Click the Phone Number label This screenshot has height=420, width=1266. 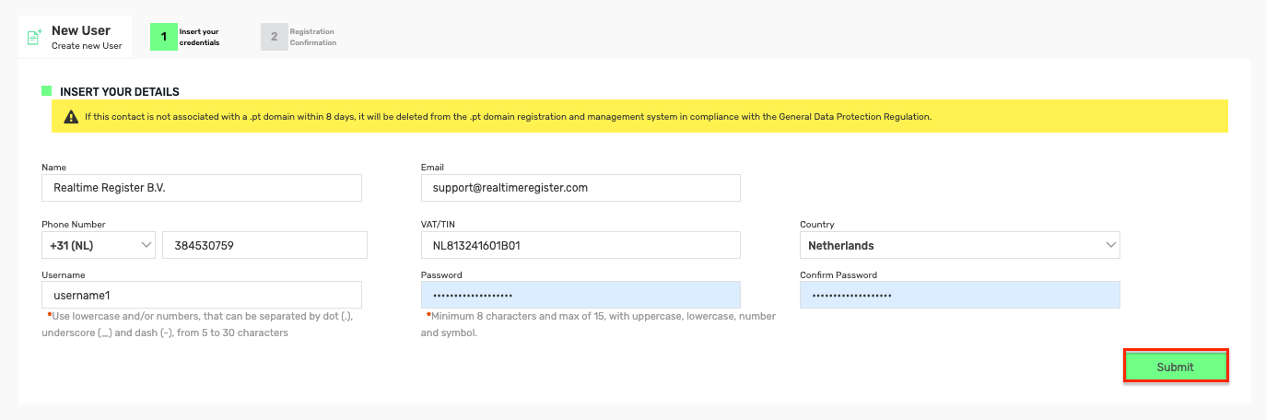coord(74,225)
